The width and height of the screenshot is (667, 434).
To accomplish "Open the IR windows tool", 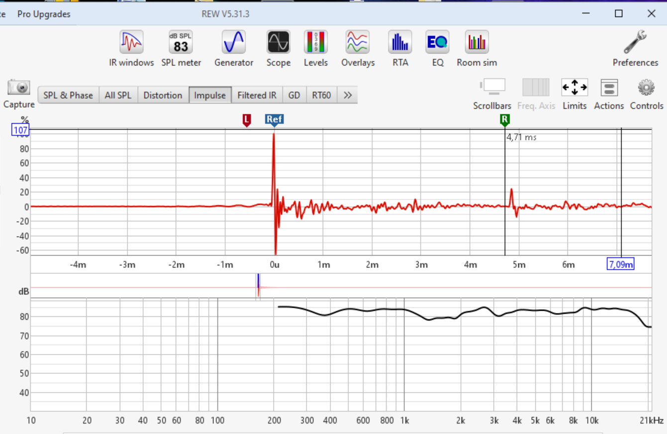I will (x=131, y=43).
